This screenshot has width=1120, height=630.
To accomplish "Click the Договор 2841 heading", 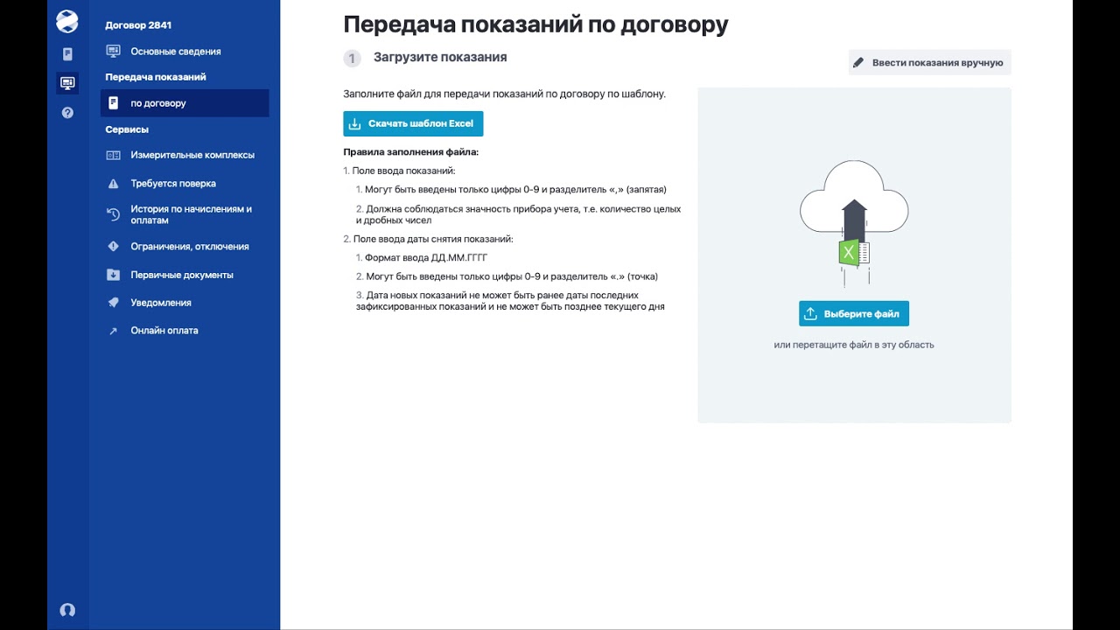I will coord(138,25).
